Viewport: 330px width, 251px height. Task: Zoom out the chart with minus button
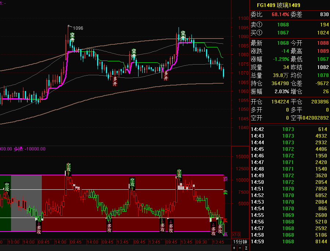point(240,248)
